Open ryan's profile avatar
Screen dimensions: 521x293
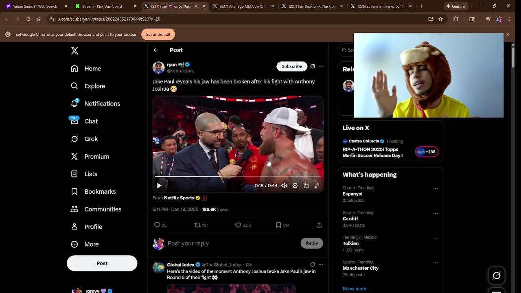(158, 68)
